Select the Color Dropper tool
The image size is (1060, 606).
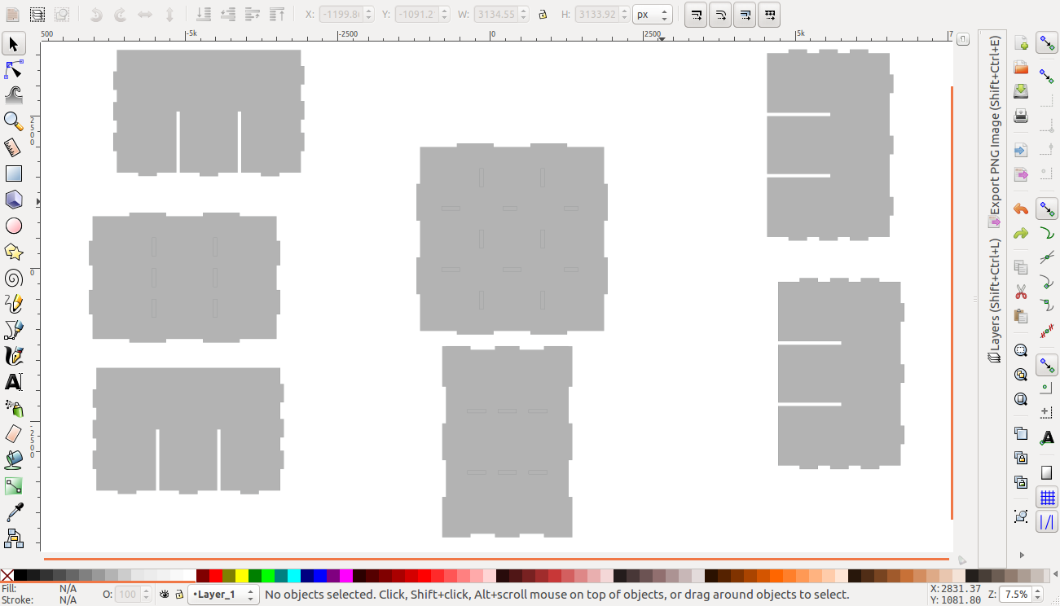pyautogui.click(x=14, y=512)
